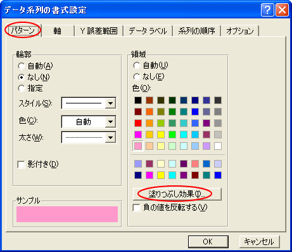
Task: Choose the sea green color swatch
Action: [172, 123]
